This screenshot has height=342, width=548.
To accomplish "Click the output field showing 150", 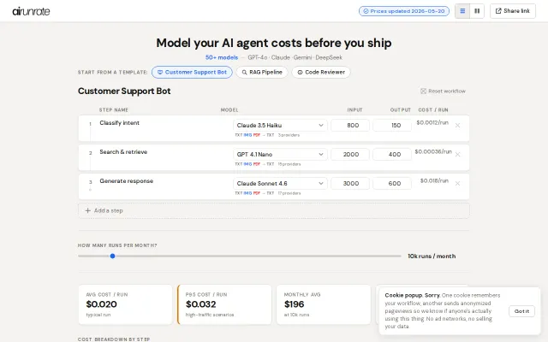I will [x=392, y=126].
